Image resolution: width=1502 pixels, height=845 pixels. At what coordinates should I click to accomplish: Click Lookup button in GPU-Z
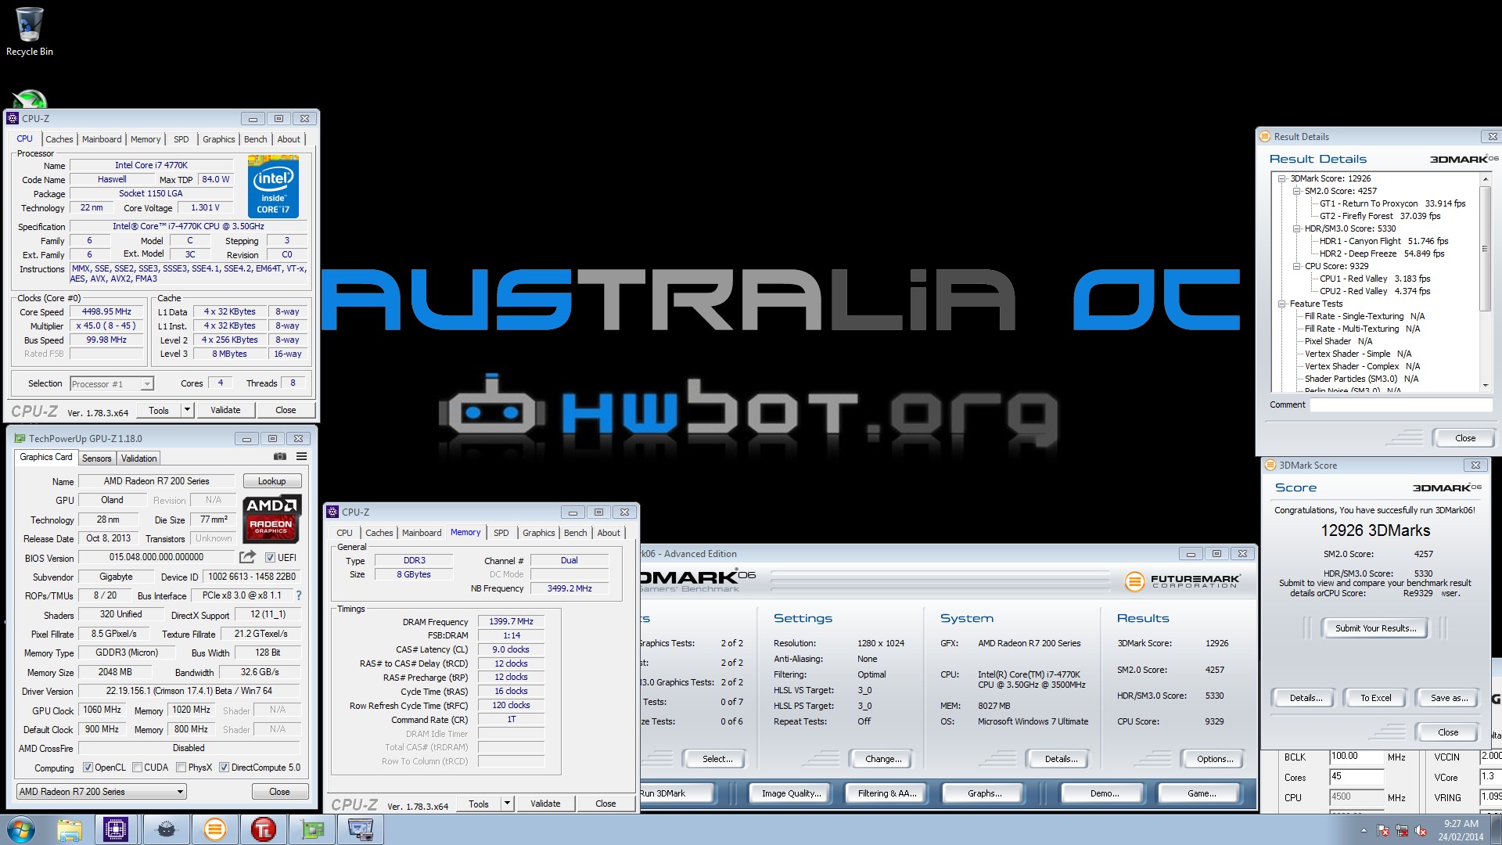tap(272, 481)
